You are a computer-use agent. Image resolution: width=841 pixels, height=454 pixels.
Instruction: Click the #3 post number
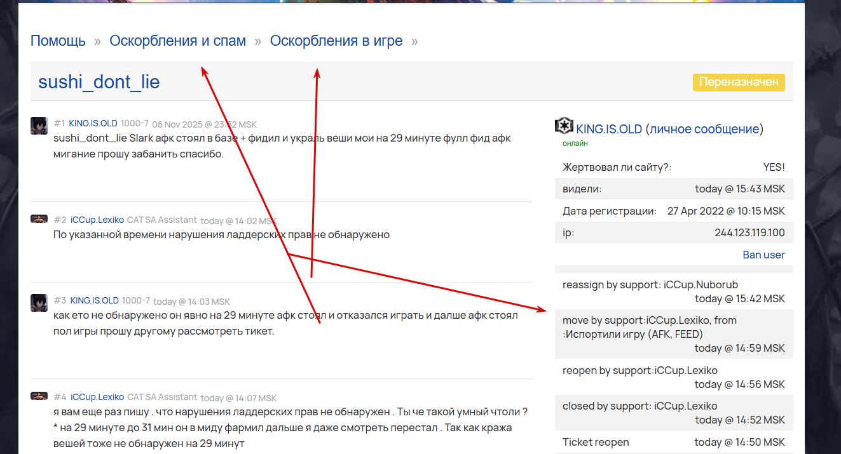(60, 300)
